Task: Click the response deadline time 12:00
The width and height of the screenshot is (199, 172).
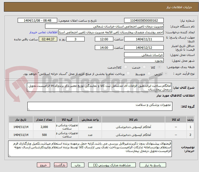Action: coord(104,39)
